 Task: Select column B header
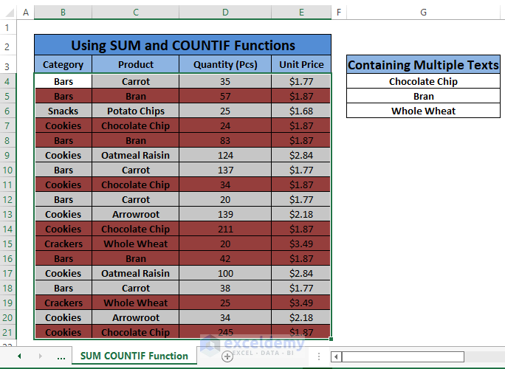point(63,13)
